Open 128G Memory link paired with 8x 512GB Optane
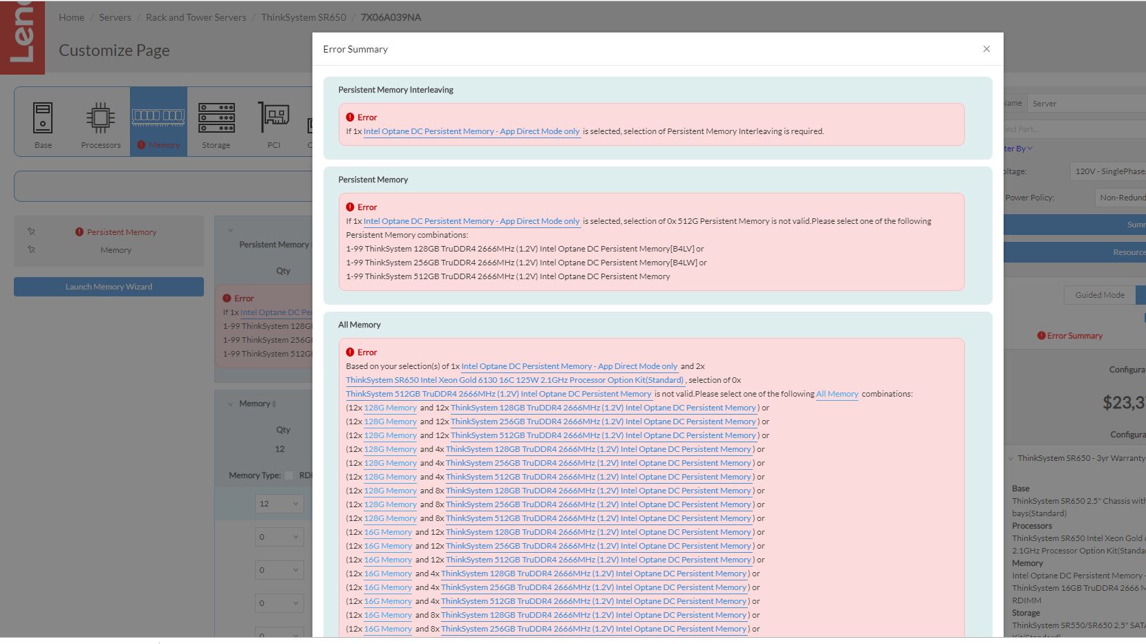The width and height of the screenshot is (1146, 644). coord(391,518)
